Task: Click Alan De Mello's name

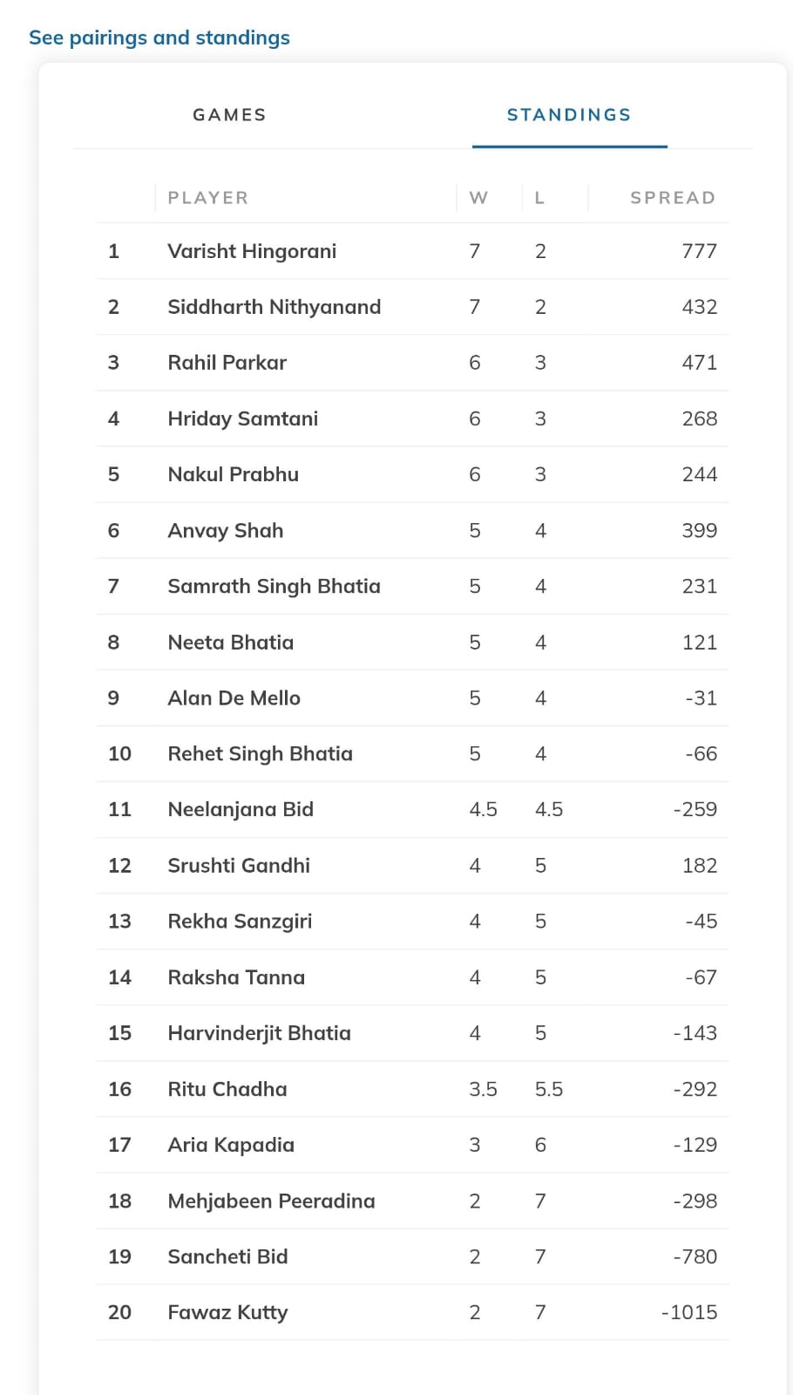Action: coord(234,697)
